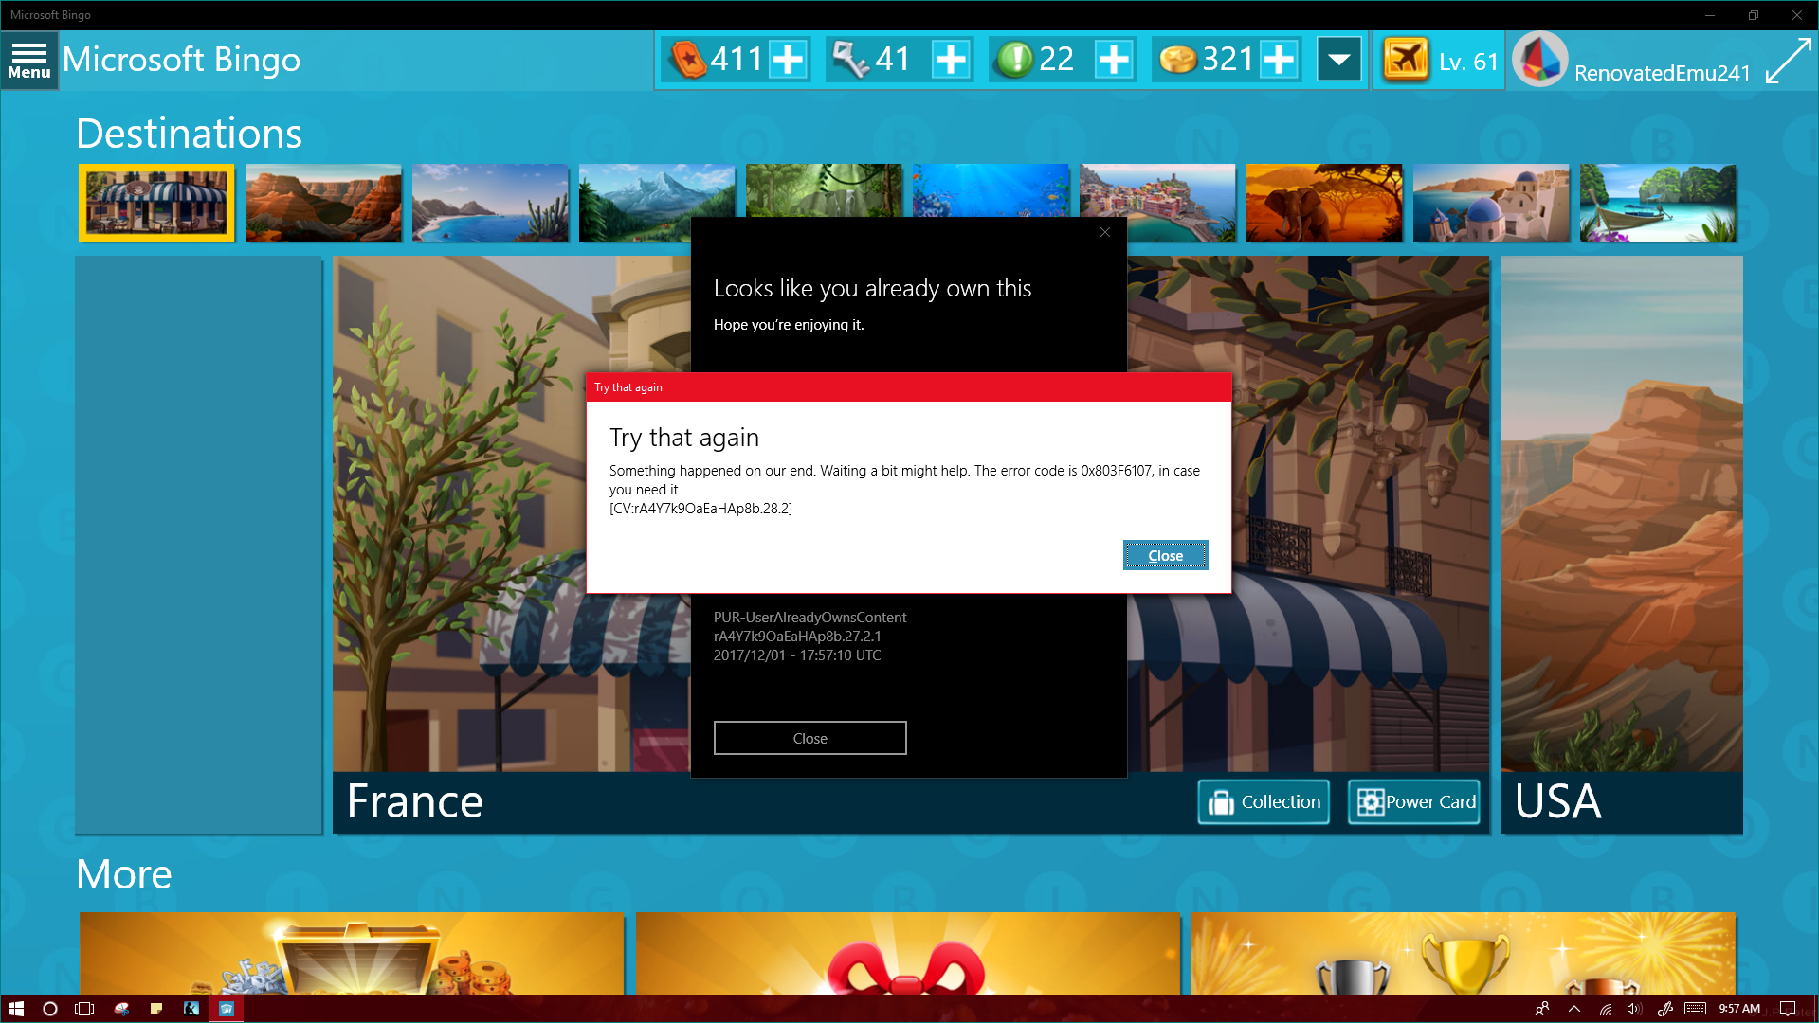
Task: Click the silver key currency icon
Action: 850,60
